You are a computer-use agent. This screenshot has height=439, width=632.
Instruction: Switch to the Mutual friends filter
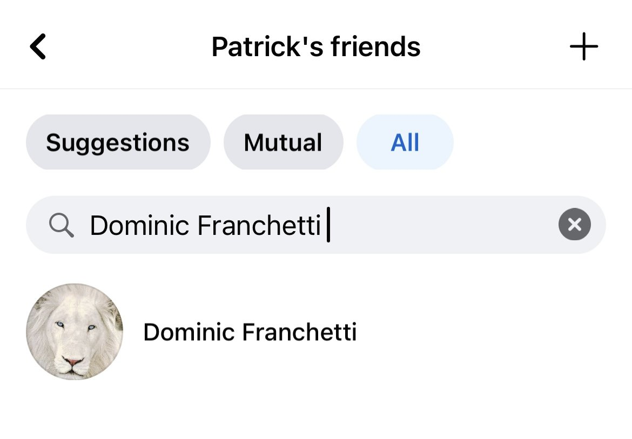point(284,142)
